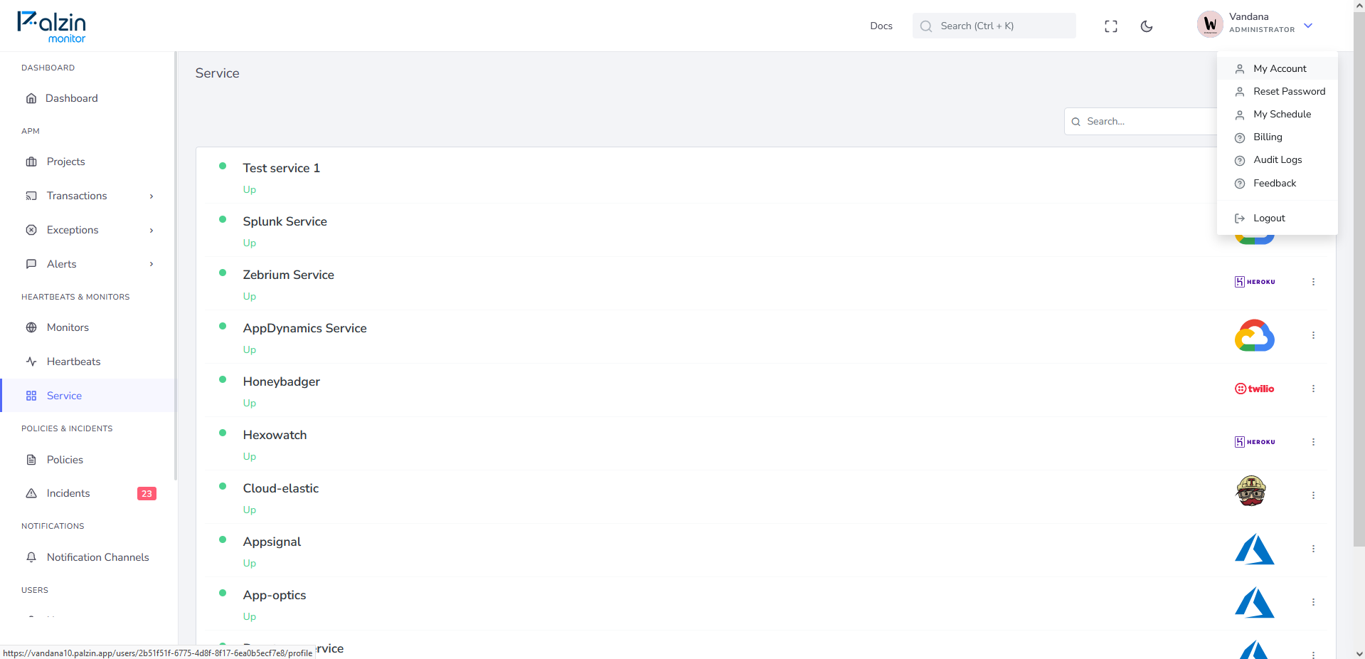Image resolution: width=1365 pixels, height=659 pixels.
Task: Click the Vandana avatar image
Action: coord(1209,24)
